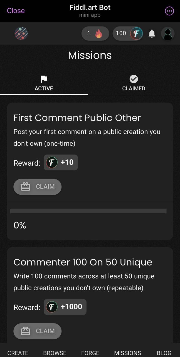Click the checkmark icon above CLAIMED
The width and height of the screenshot is (180, 357).
tap(134, 79)
